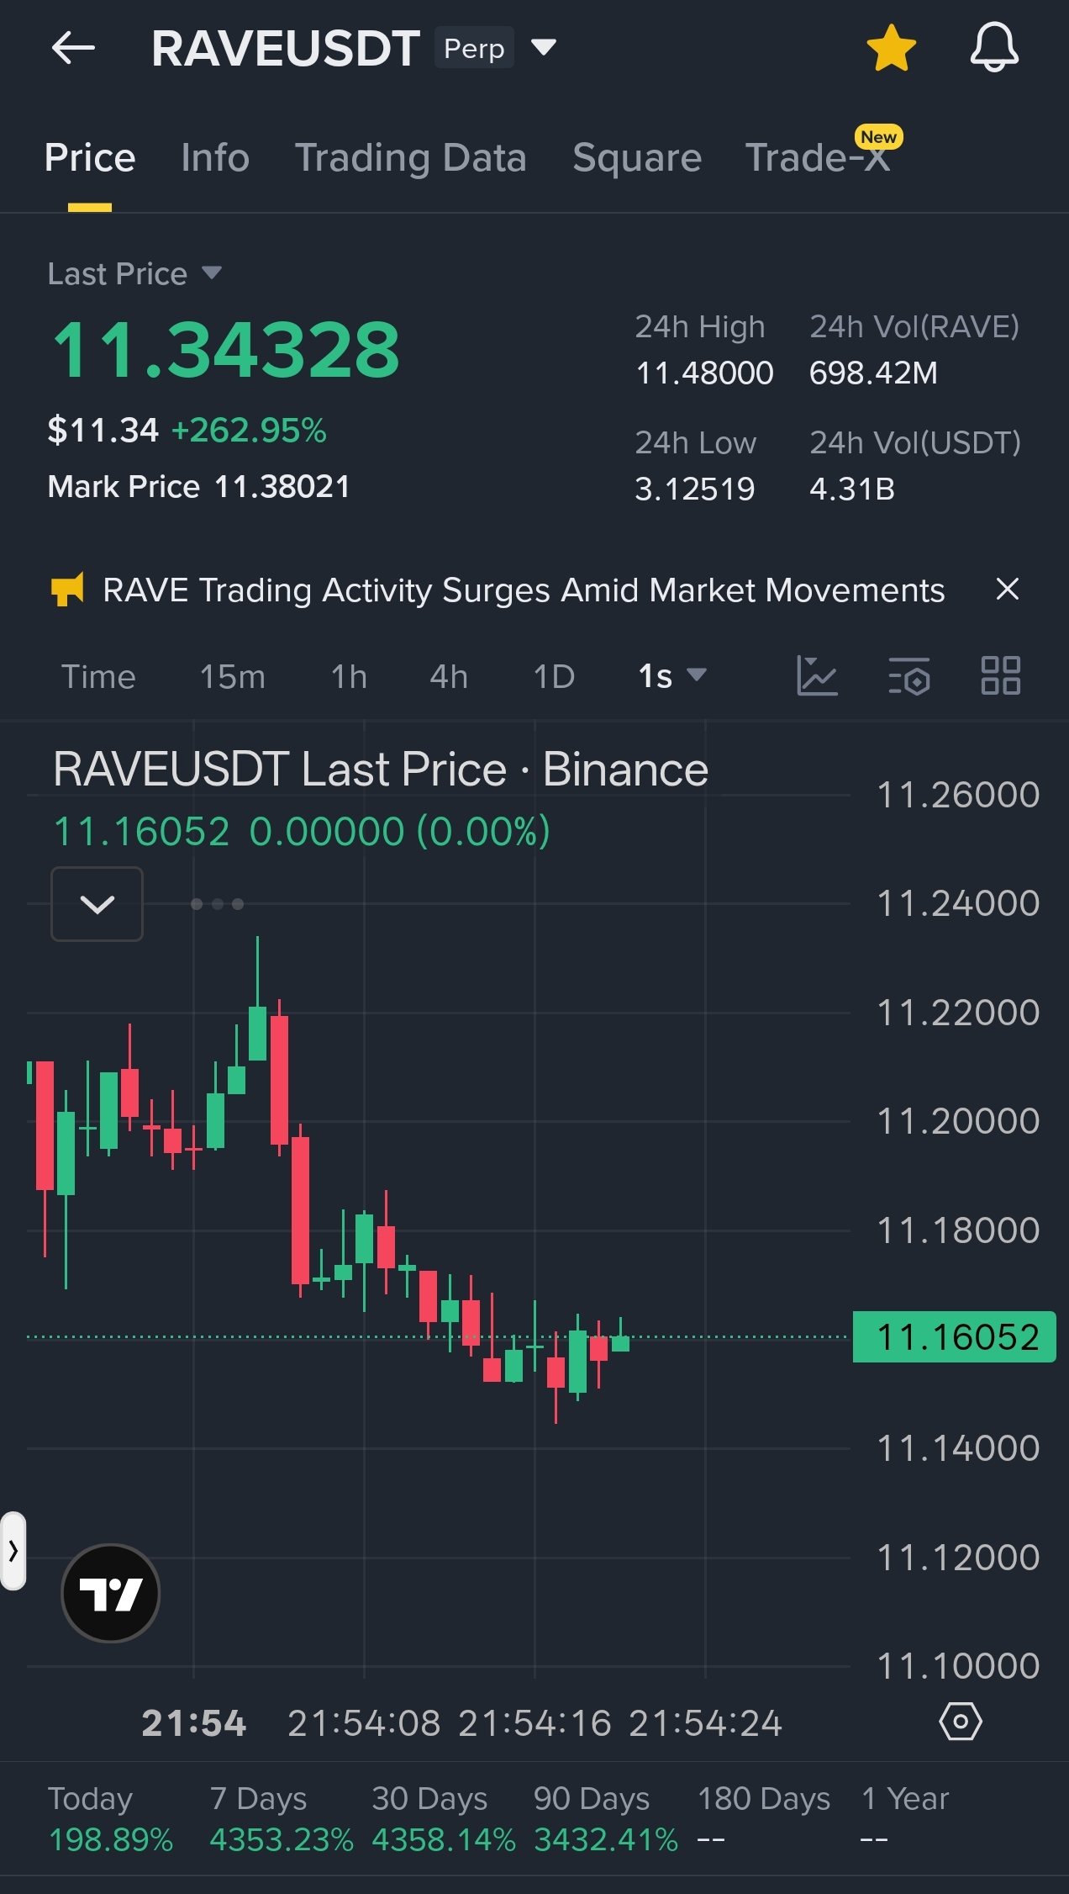Select the 1D interval

click(x=554, y=677)
